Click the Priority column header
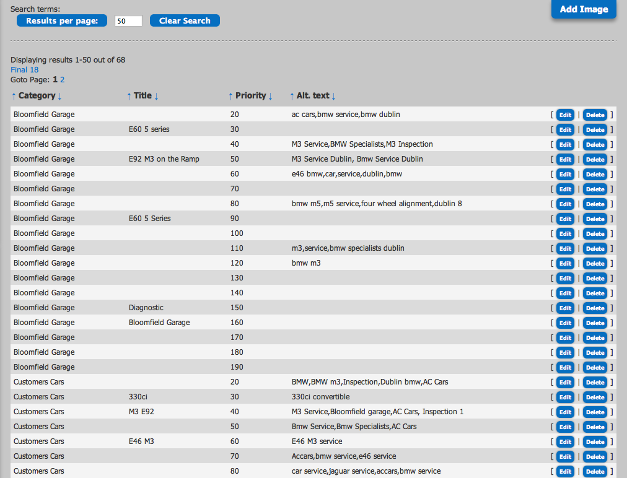 (x=251, y=95)
